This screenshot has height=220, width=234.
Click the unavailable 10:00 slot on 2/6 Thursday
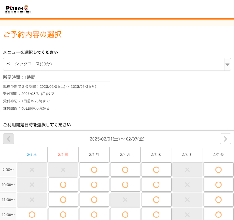187,185
